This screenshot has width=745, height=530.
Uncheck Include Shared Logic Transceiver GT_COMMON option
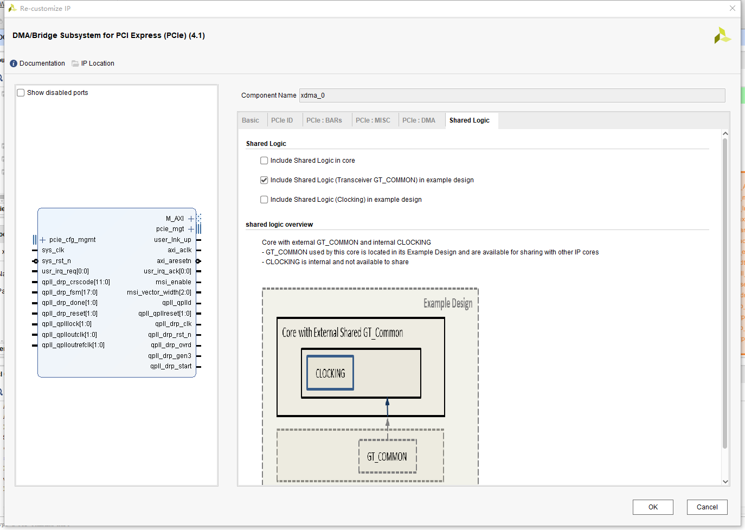pyautogui.click(x=264, y=180)
